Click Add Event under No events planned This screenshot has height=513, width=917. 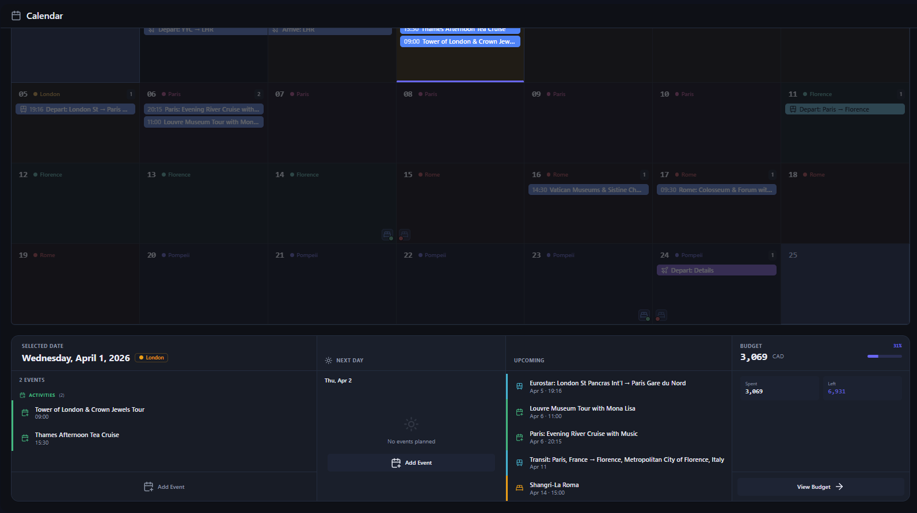coord(411,463)
